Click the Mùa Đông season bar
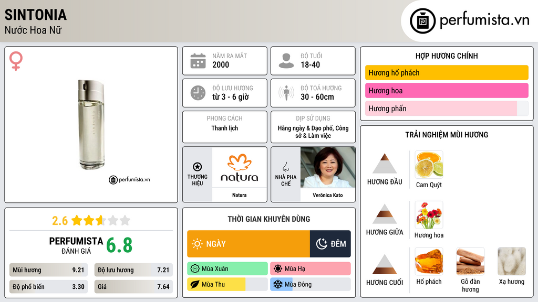 coord(311,284)
